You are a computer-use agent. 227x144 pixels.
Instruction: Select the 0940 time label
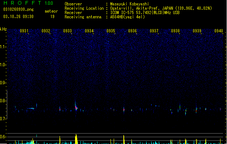pos(219,31)
